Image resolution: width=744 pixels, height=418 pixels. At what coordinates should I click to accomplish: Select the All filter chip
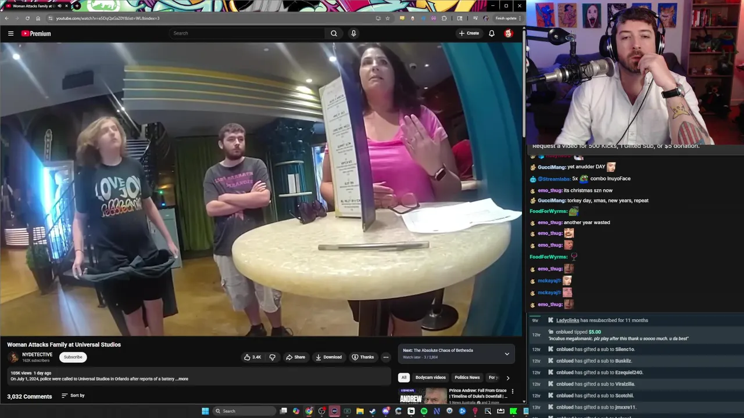pos(403,377)
